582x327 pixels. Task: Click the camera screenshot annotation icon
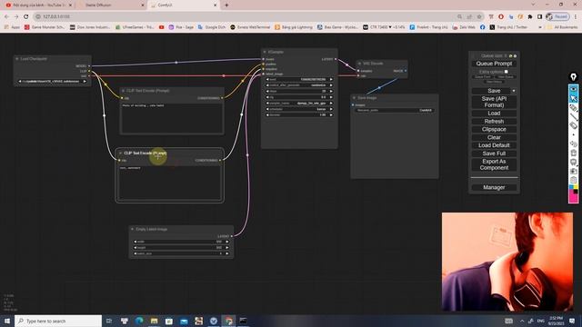[x=574, y=171]
